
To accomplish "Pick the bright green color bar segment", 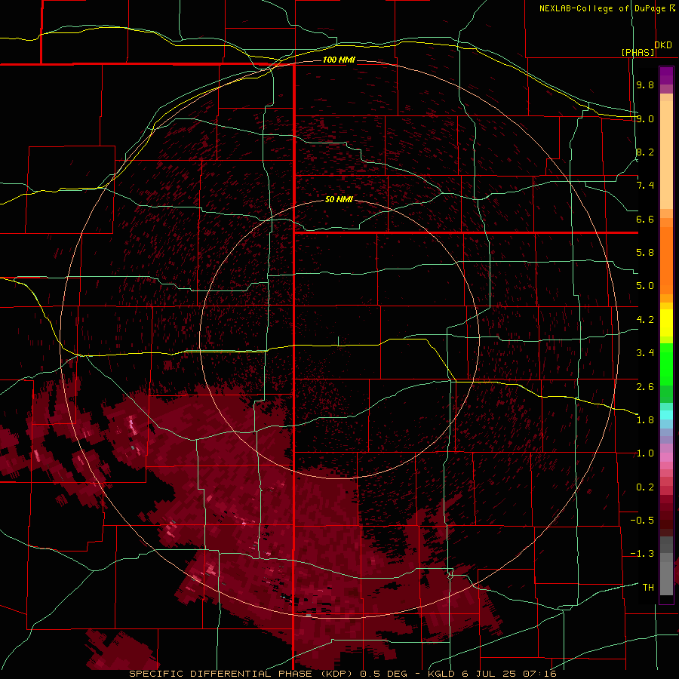I will click(666, 364).
